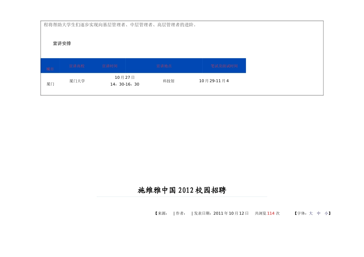This screenshot has width=364, height=257.
Task: Click the medium font size link 中
Action: (x=318, y=213)
